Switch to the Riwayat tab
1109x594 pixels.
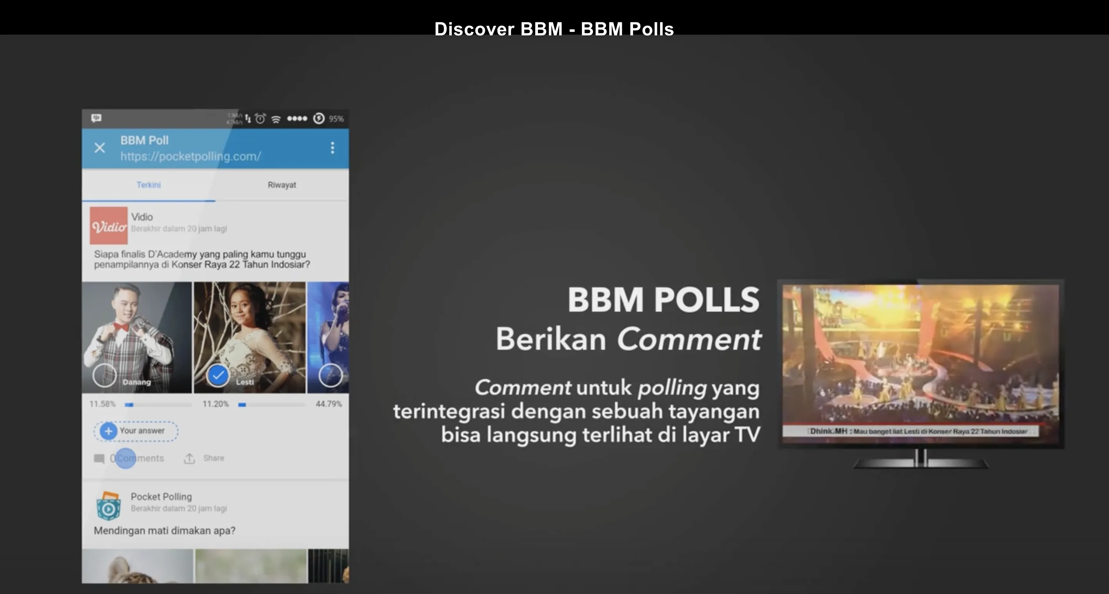[282, 185]
